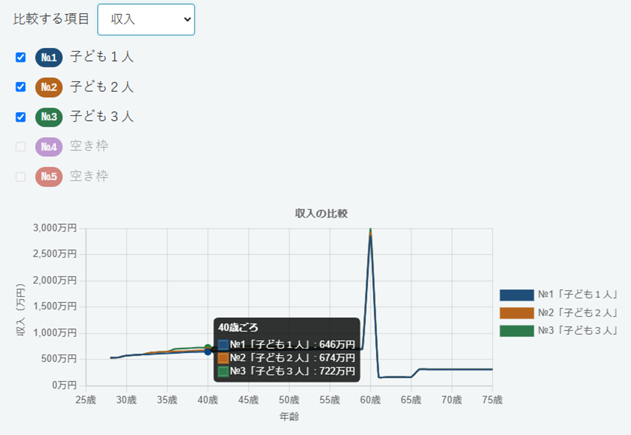
Task: Click the 収入の比較 chart title
Action: (x=321, y=214)
